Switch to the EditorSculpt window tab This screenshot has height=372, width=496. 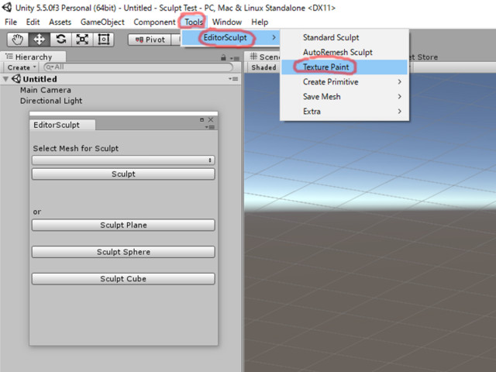click(62, 125)
